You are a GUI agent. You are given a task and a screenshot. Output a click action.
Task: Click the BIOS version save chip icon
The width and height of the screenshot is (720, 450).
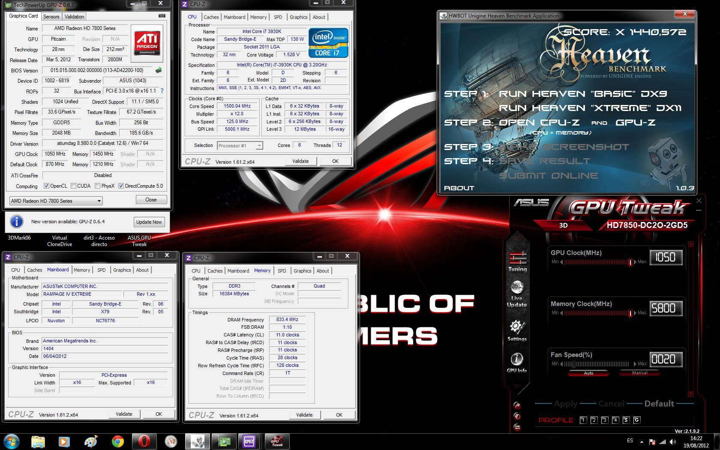click(x=159, y=70)
